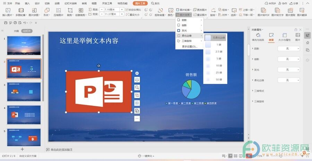Select the 大纲 outline toggle in left pane
Viewport: 312px width, 161px height.
(16, 31)
